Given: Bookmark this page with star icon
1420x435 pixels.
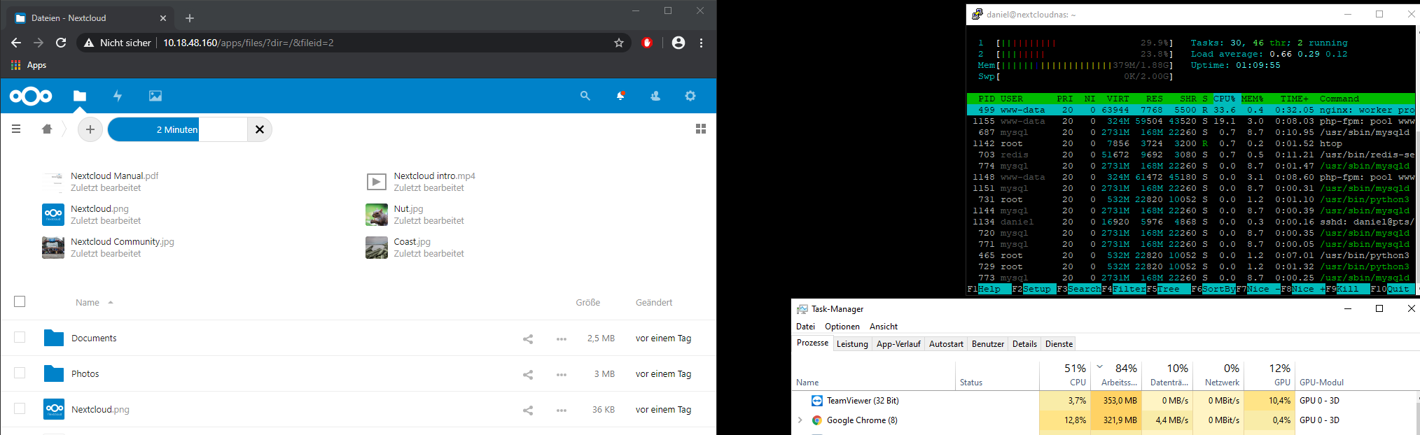Looking at the screenshot, I should pos(619,43).
